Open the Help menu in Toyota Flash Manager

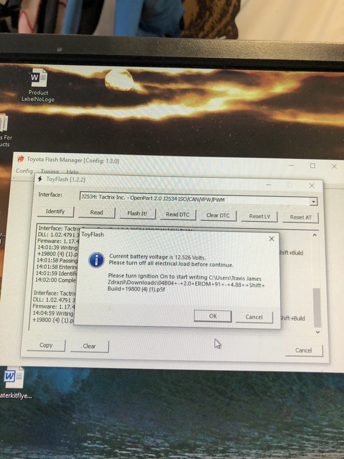(x=72, y=172)
